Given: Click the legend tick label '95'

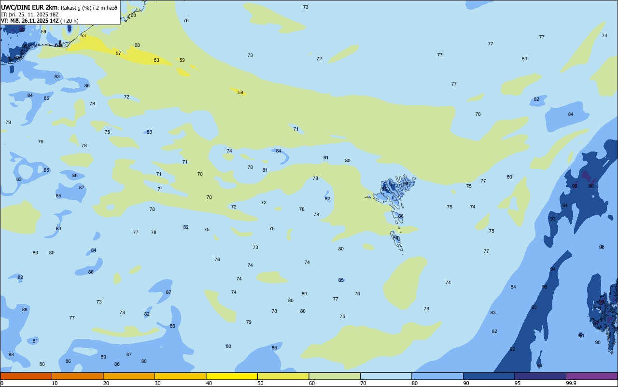Looking at the screenshot, I should click(518, 383).
